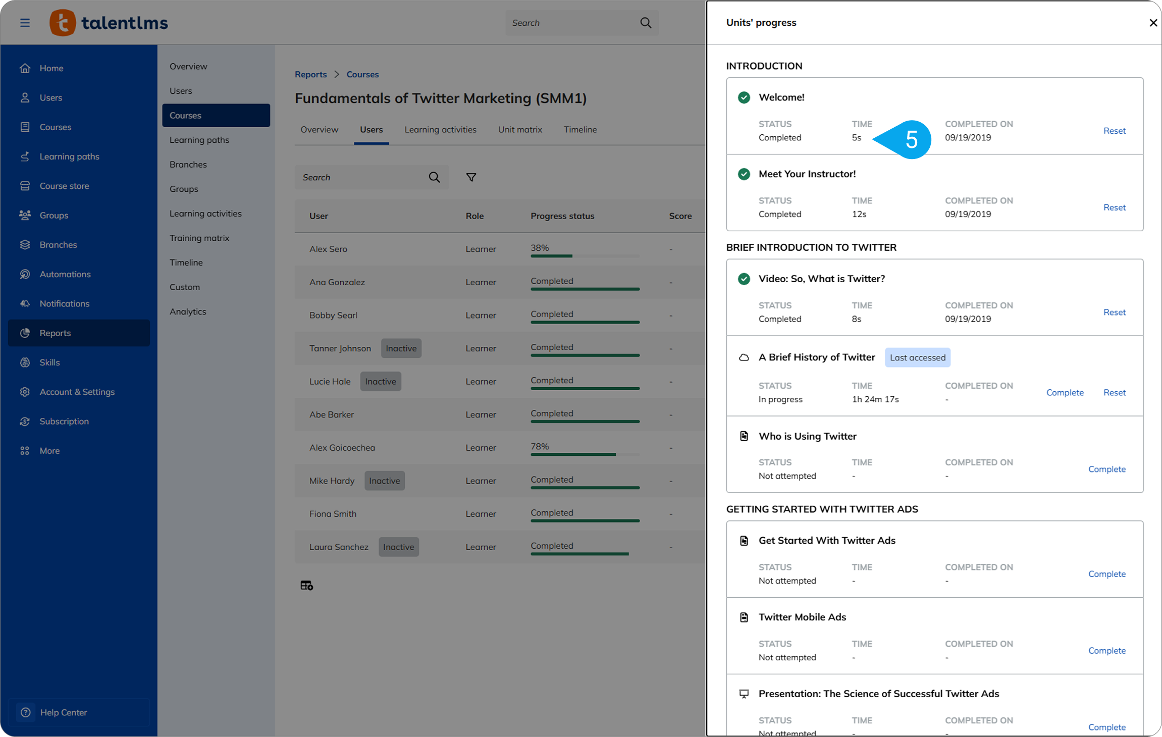Click Inactive badge next to Lucie Hale
The image size is (1162, 737).
click(x=381, y=382)
